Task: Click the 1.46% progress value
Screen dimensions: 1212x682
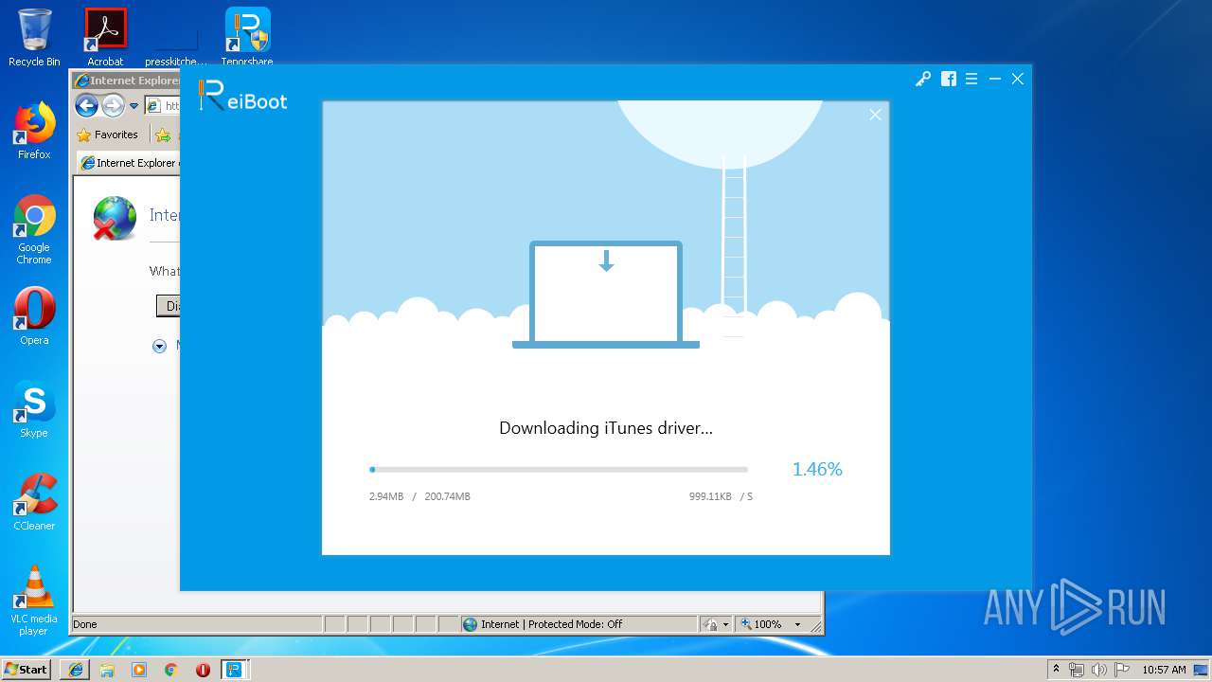Action: (817, 469)
